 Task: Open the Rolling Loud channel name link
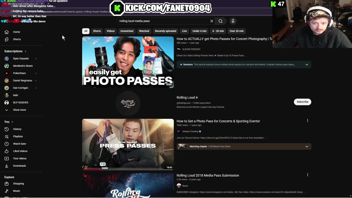[x=186, y=97]
